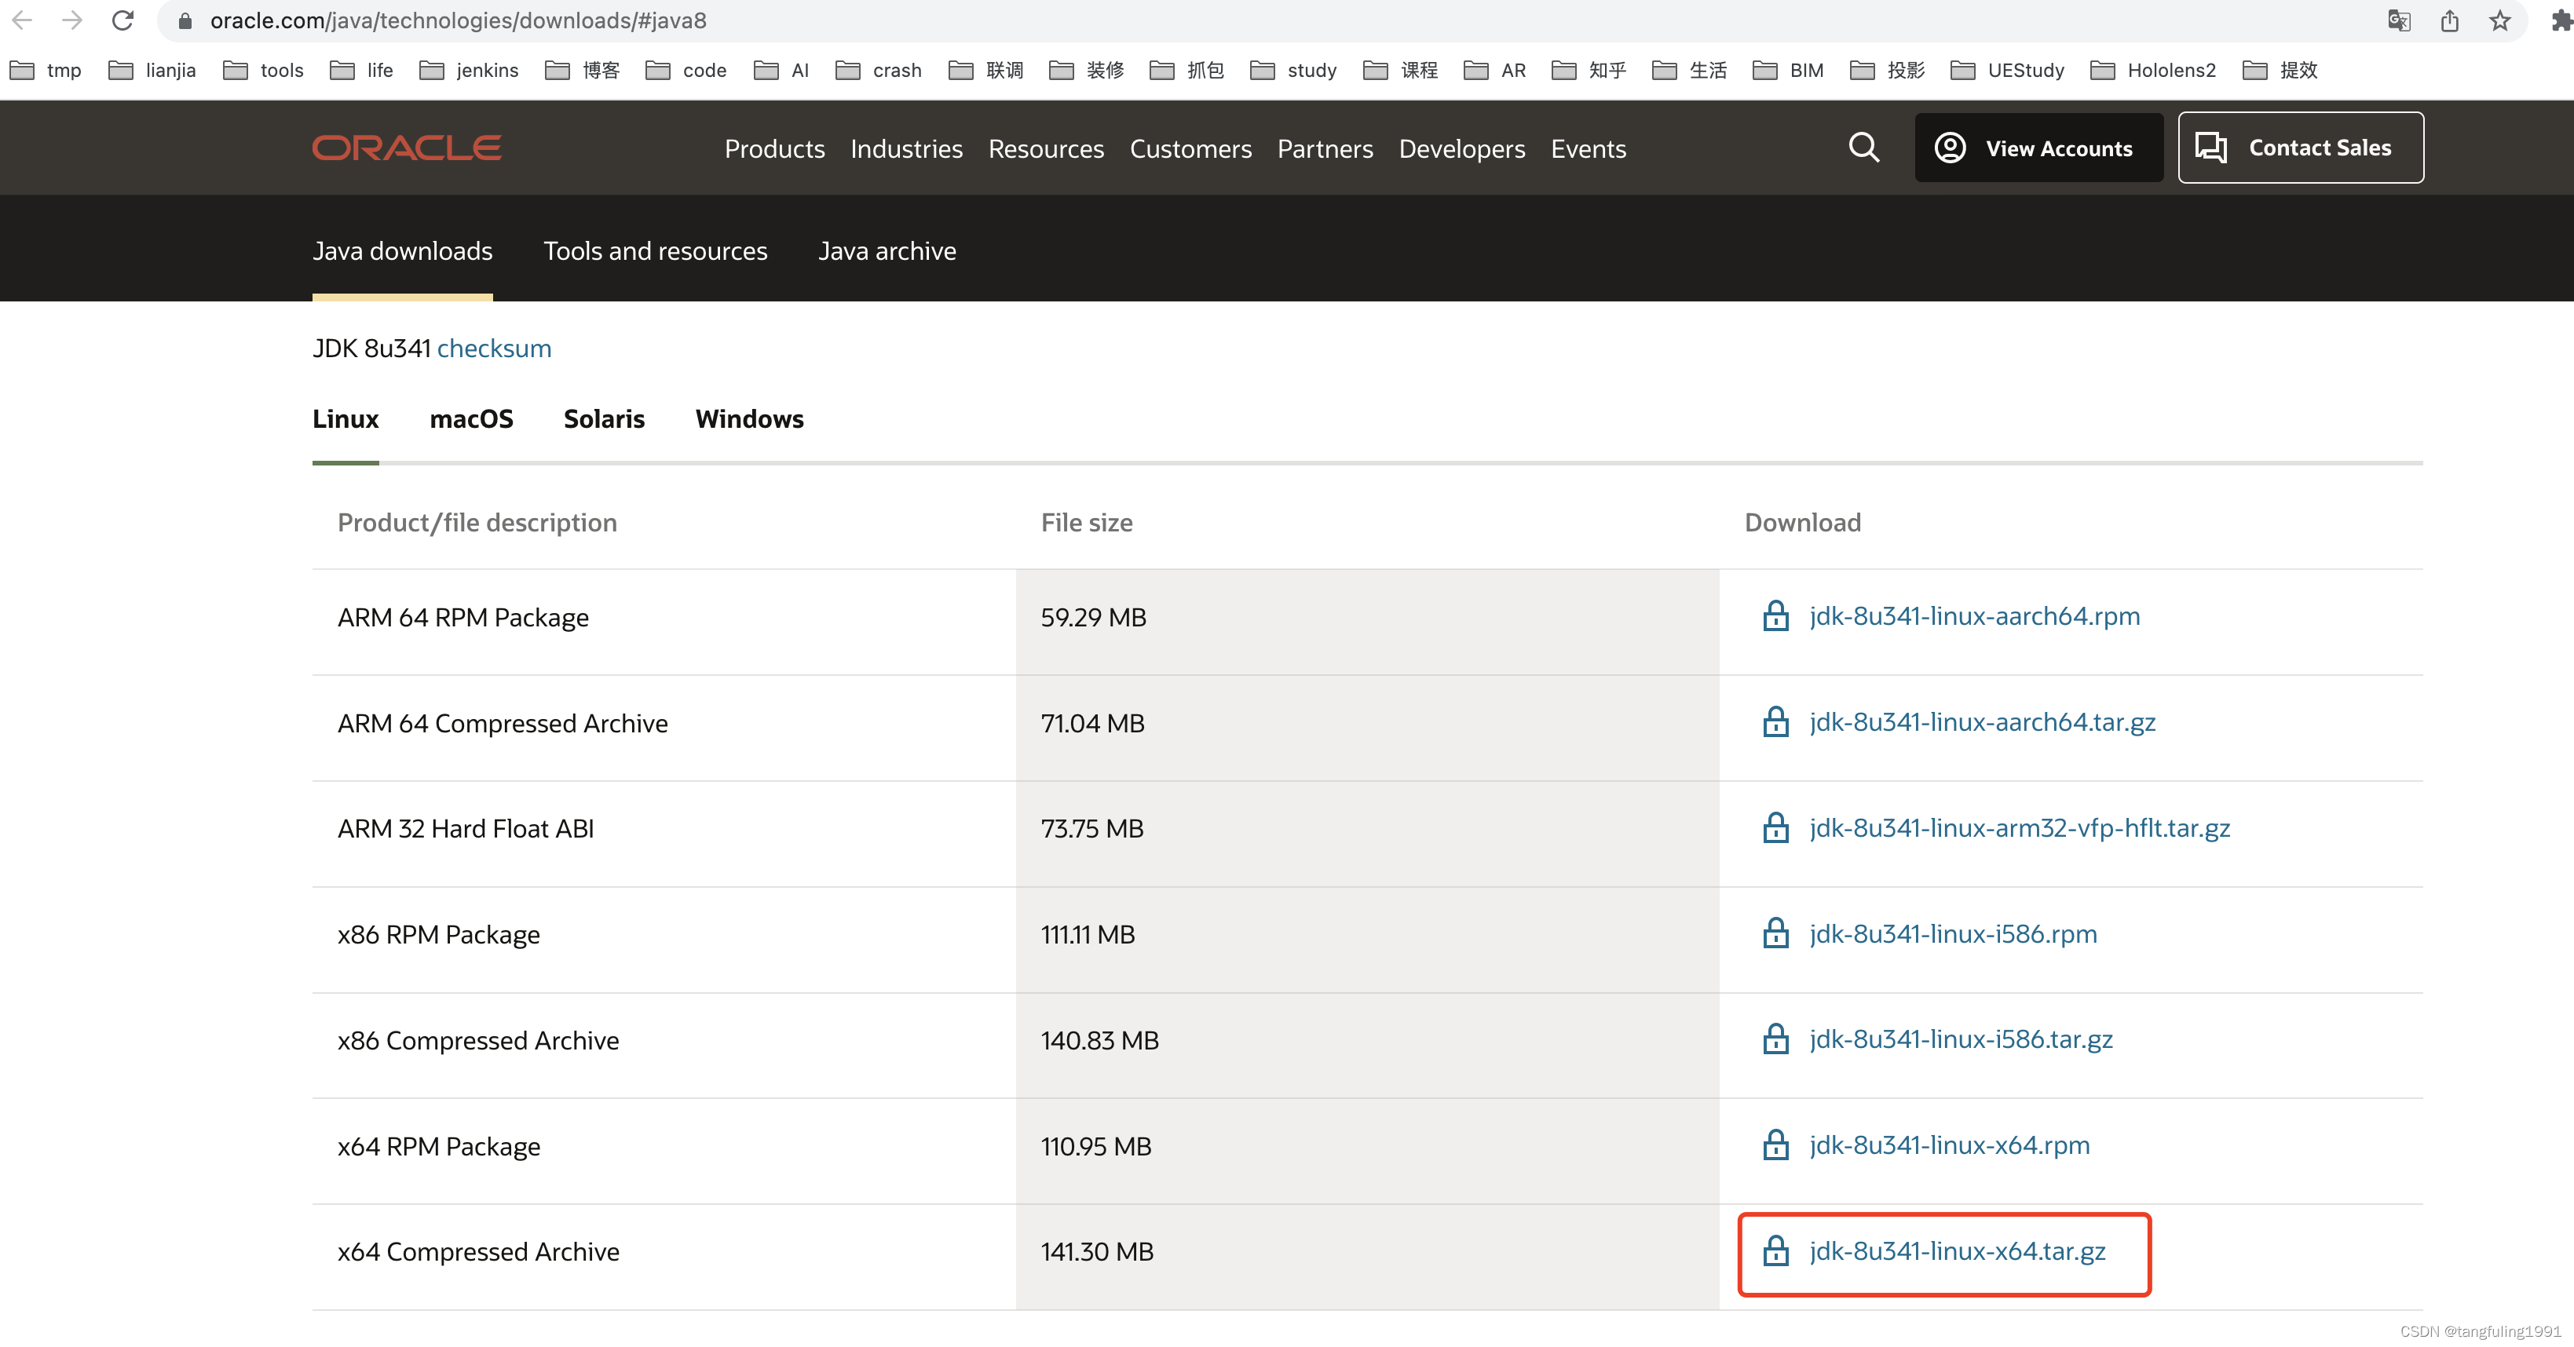Click the Oracle logo

point(407,148)
